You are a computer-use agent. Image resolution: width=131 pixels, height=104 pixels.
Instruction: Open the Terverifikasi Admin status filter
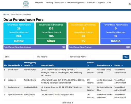click(x=78, y=57)
